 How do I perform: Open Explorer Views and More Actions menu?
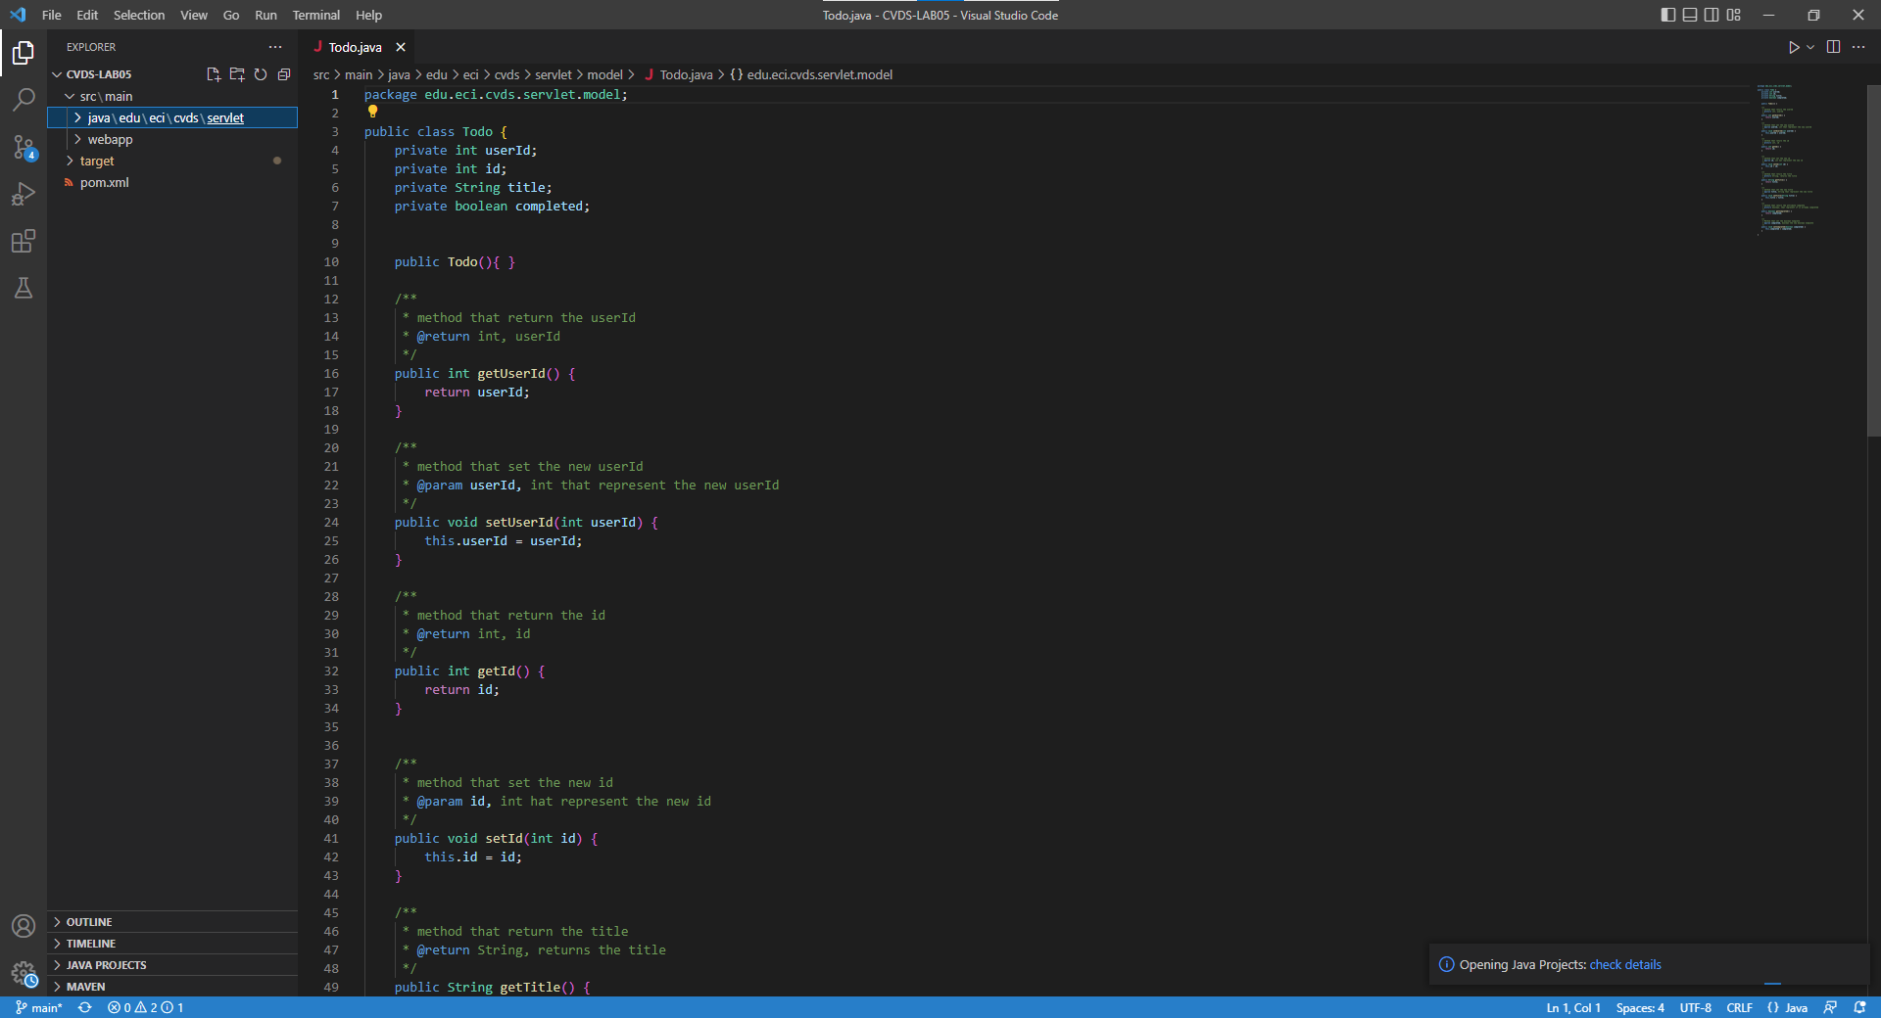pyautogui.click(x=275, y=47)
